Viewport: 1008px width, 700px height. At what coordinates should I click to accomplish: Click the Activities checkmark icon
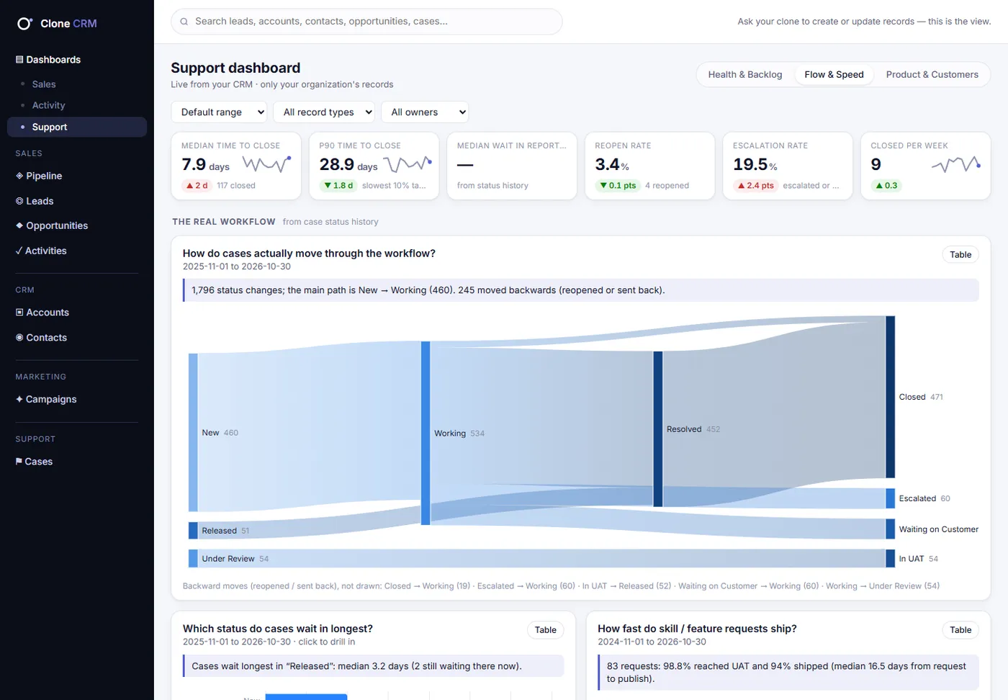point(19,251)
